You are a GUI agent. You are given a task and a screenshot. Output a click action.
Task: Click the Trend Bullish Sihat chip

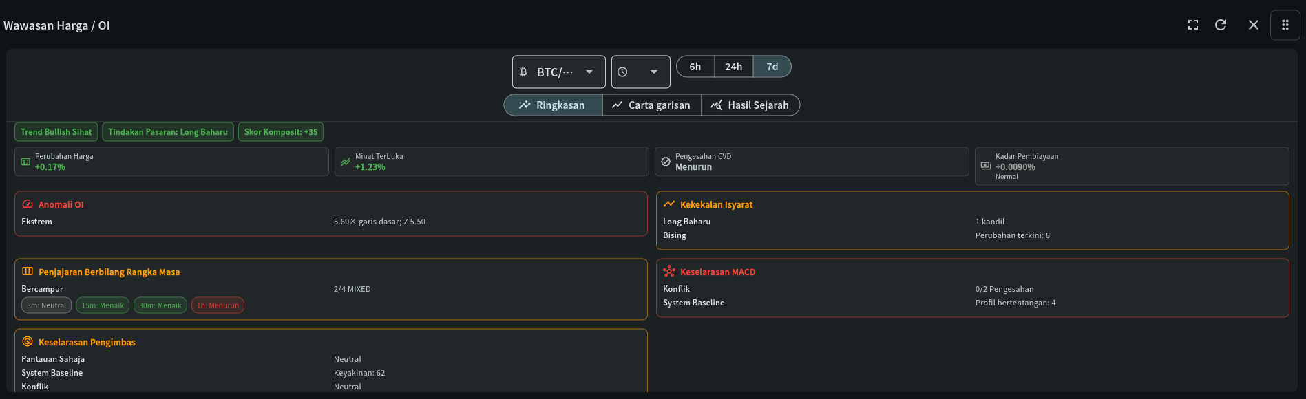[56, 132]
